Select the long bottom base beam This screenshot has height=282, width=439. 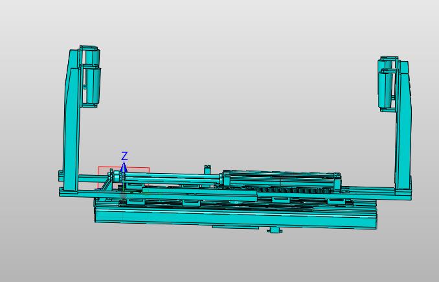[235, 218]
